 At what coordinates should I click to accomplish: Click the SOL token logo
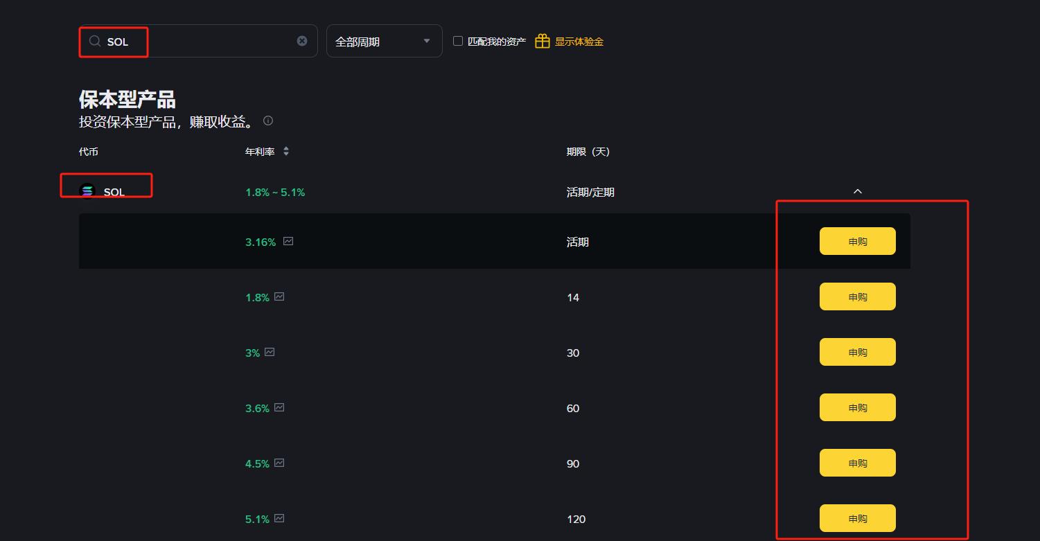[x=87, y=191]
